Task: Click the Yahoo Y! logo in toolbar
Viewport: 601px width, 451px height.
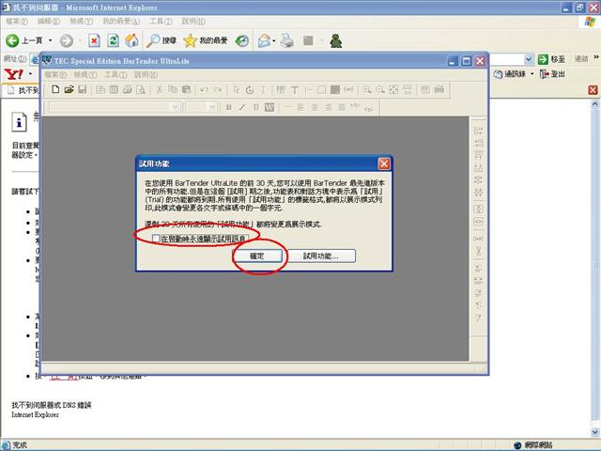Action: click(14, 74)
